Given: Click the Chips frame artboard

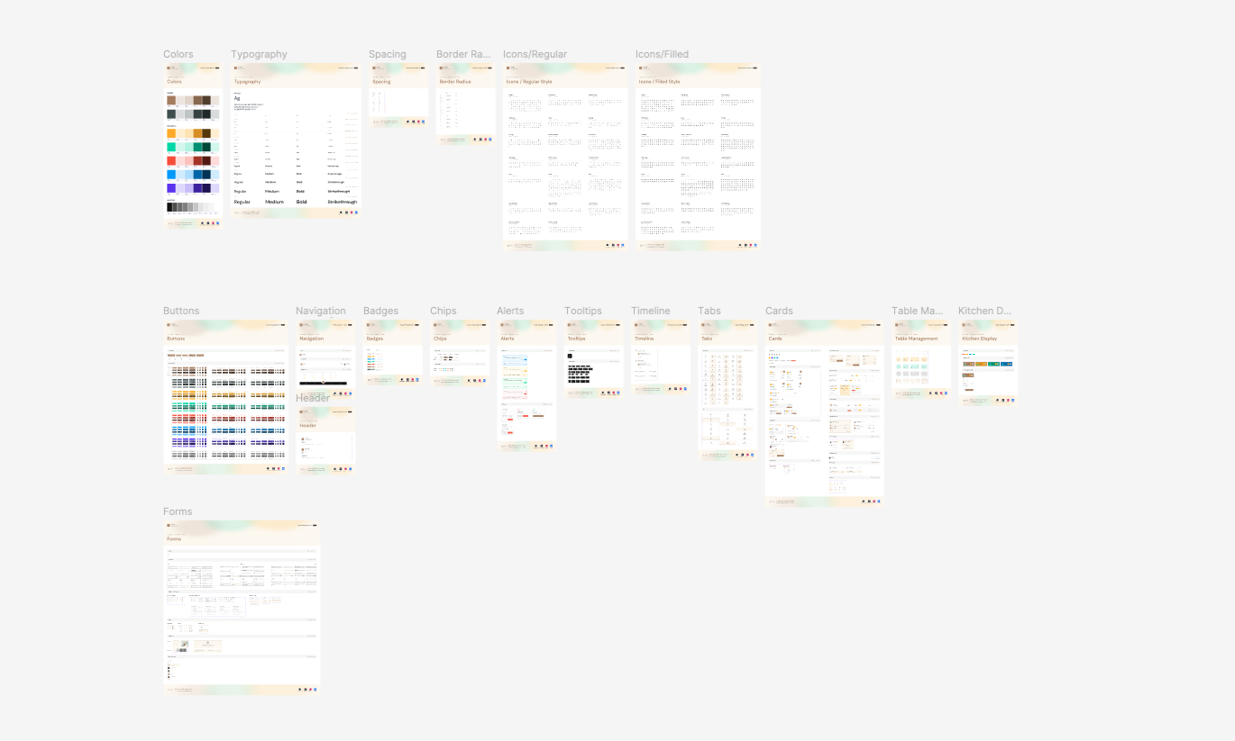Looking at the screenshot, I should (459, 353).
